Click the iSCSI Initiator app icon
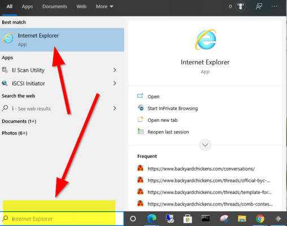This screenshot has width=287, height=226. coord(5,83)
